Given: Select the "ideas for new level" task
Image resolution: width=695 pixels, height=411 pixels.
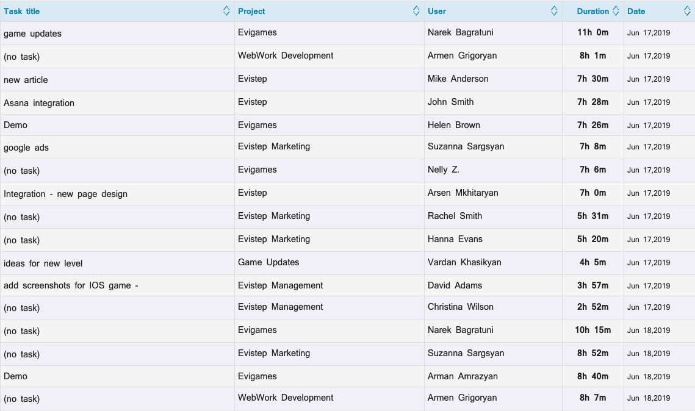Looking at the screenshot, I should click(43, 263).
